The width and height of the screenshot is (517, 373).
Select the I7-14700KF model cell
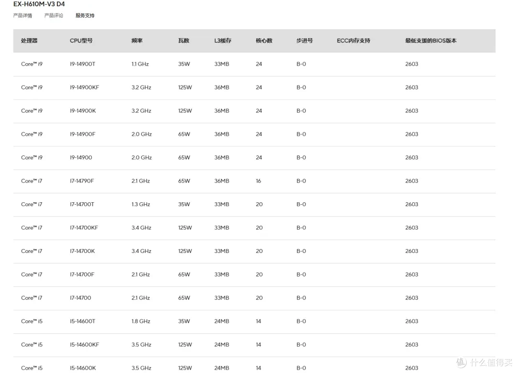tap(84, 228)
